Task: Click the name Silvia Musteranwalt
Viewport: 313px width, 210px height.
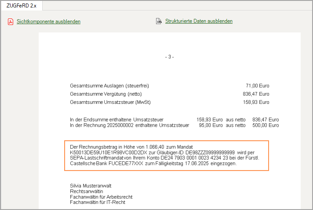Action: [91, 185]
